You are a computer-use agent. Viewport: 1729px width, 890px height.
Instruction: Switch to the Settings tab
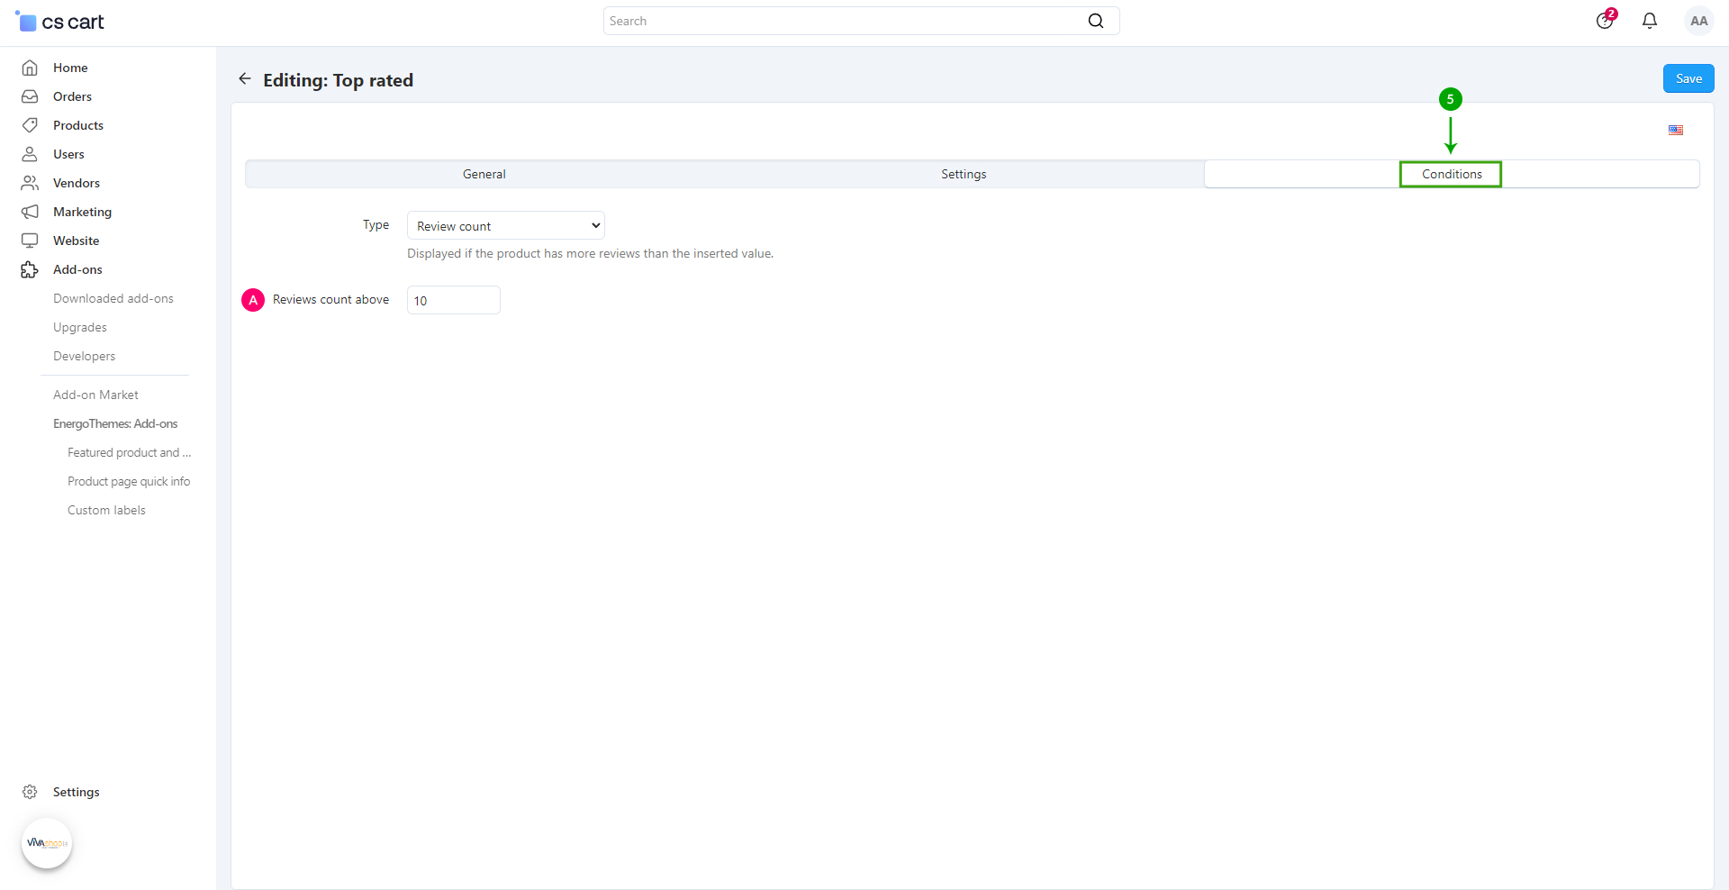coord(964,174)
